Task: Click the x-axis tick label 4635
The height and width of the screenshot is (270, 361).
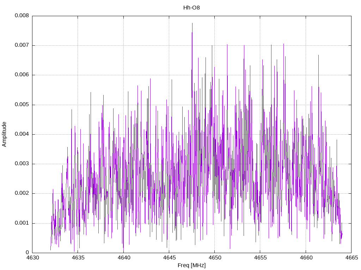Action: pyautogui.click(x=78, y=258)
